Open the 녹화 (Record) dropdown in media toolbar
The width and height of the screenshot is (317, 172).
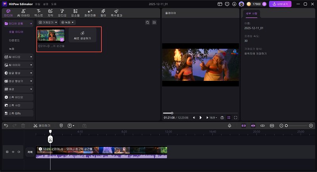click(x=67, y=23)
